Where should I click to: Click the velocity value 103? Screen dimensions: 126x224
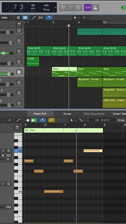coord(8,207)
